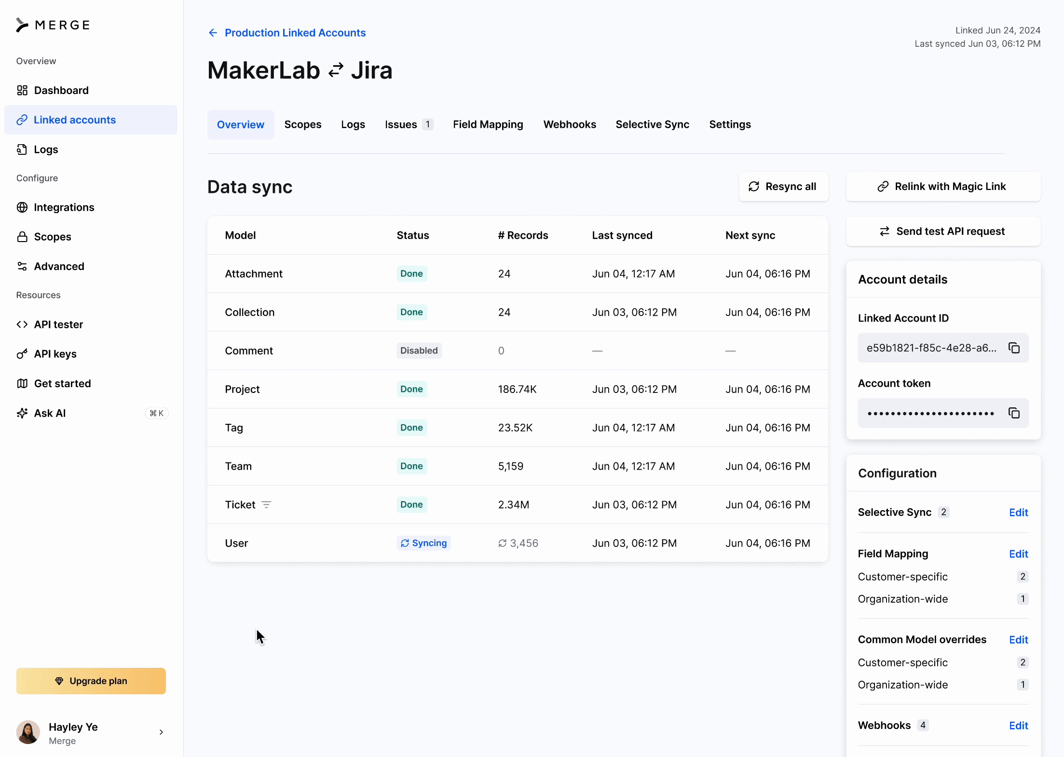Click the masked Account token field

coord(943,413)
